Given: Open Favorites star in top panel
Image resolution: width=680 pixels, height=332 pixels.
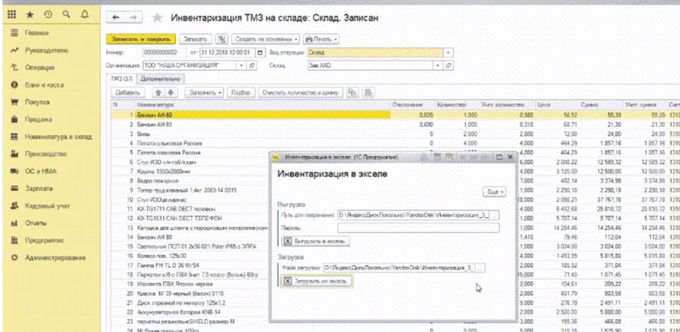Looking at the screenshot, I should 30,14.
